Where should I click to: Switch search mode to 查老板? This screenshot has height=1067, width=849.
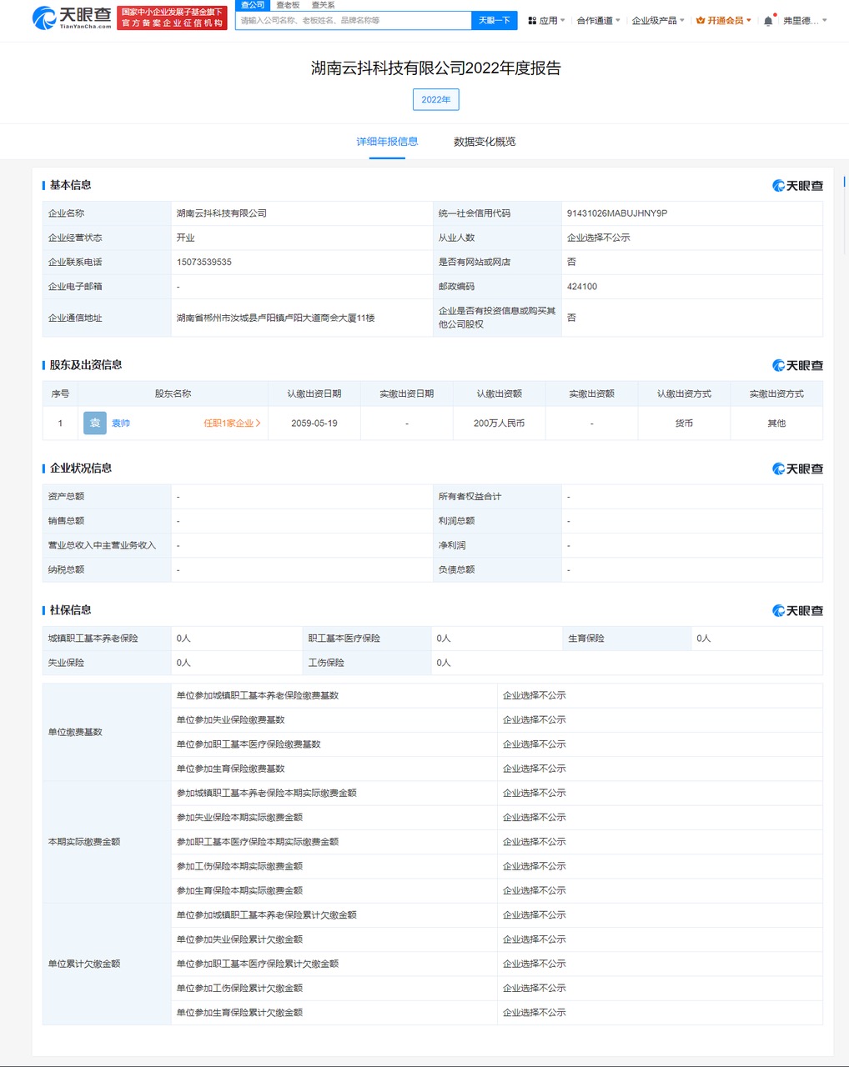(288, 5)
